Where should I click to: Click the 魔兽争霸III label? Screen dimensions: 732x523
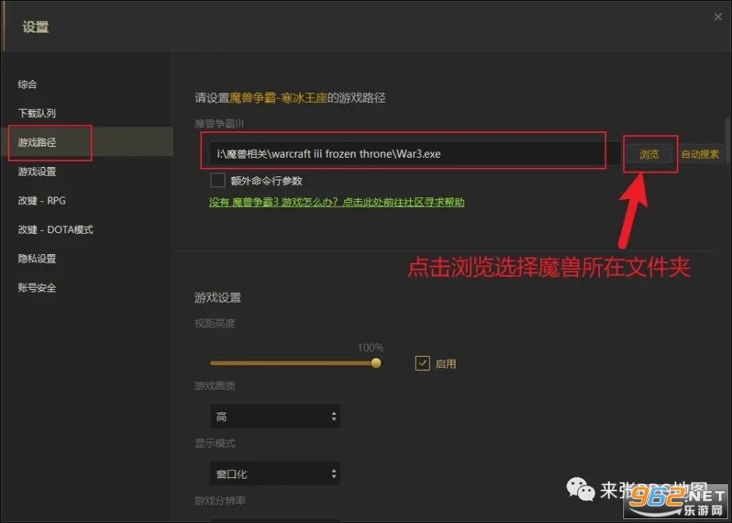219,124
